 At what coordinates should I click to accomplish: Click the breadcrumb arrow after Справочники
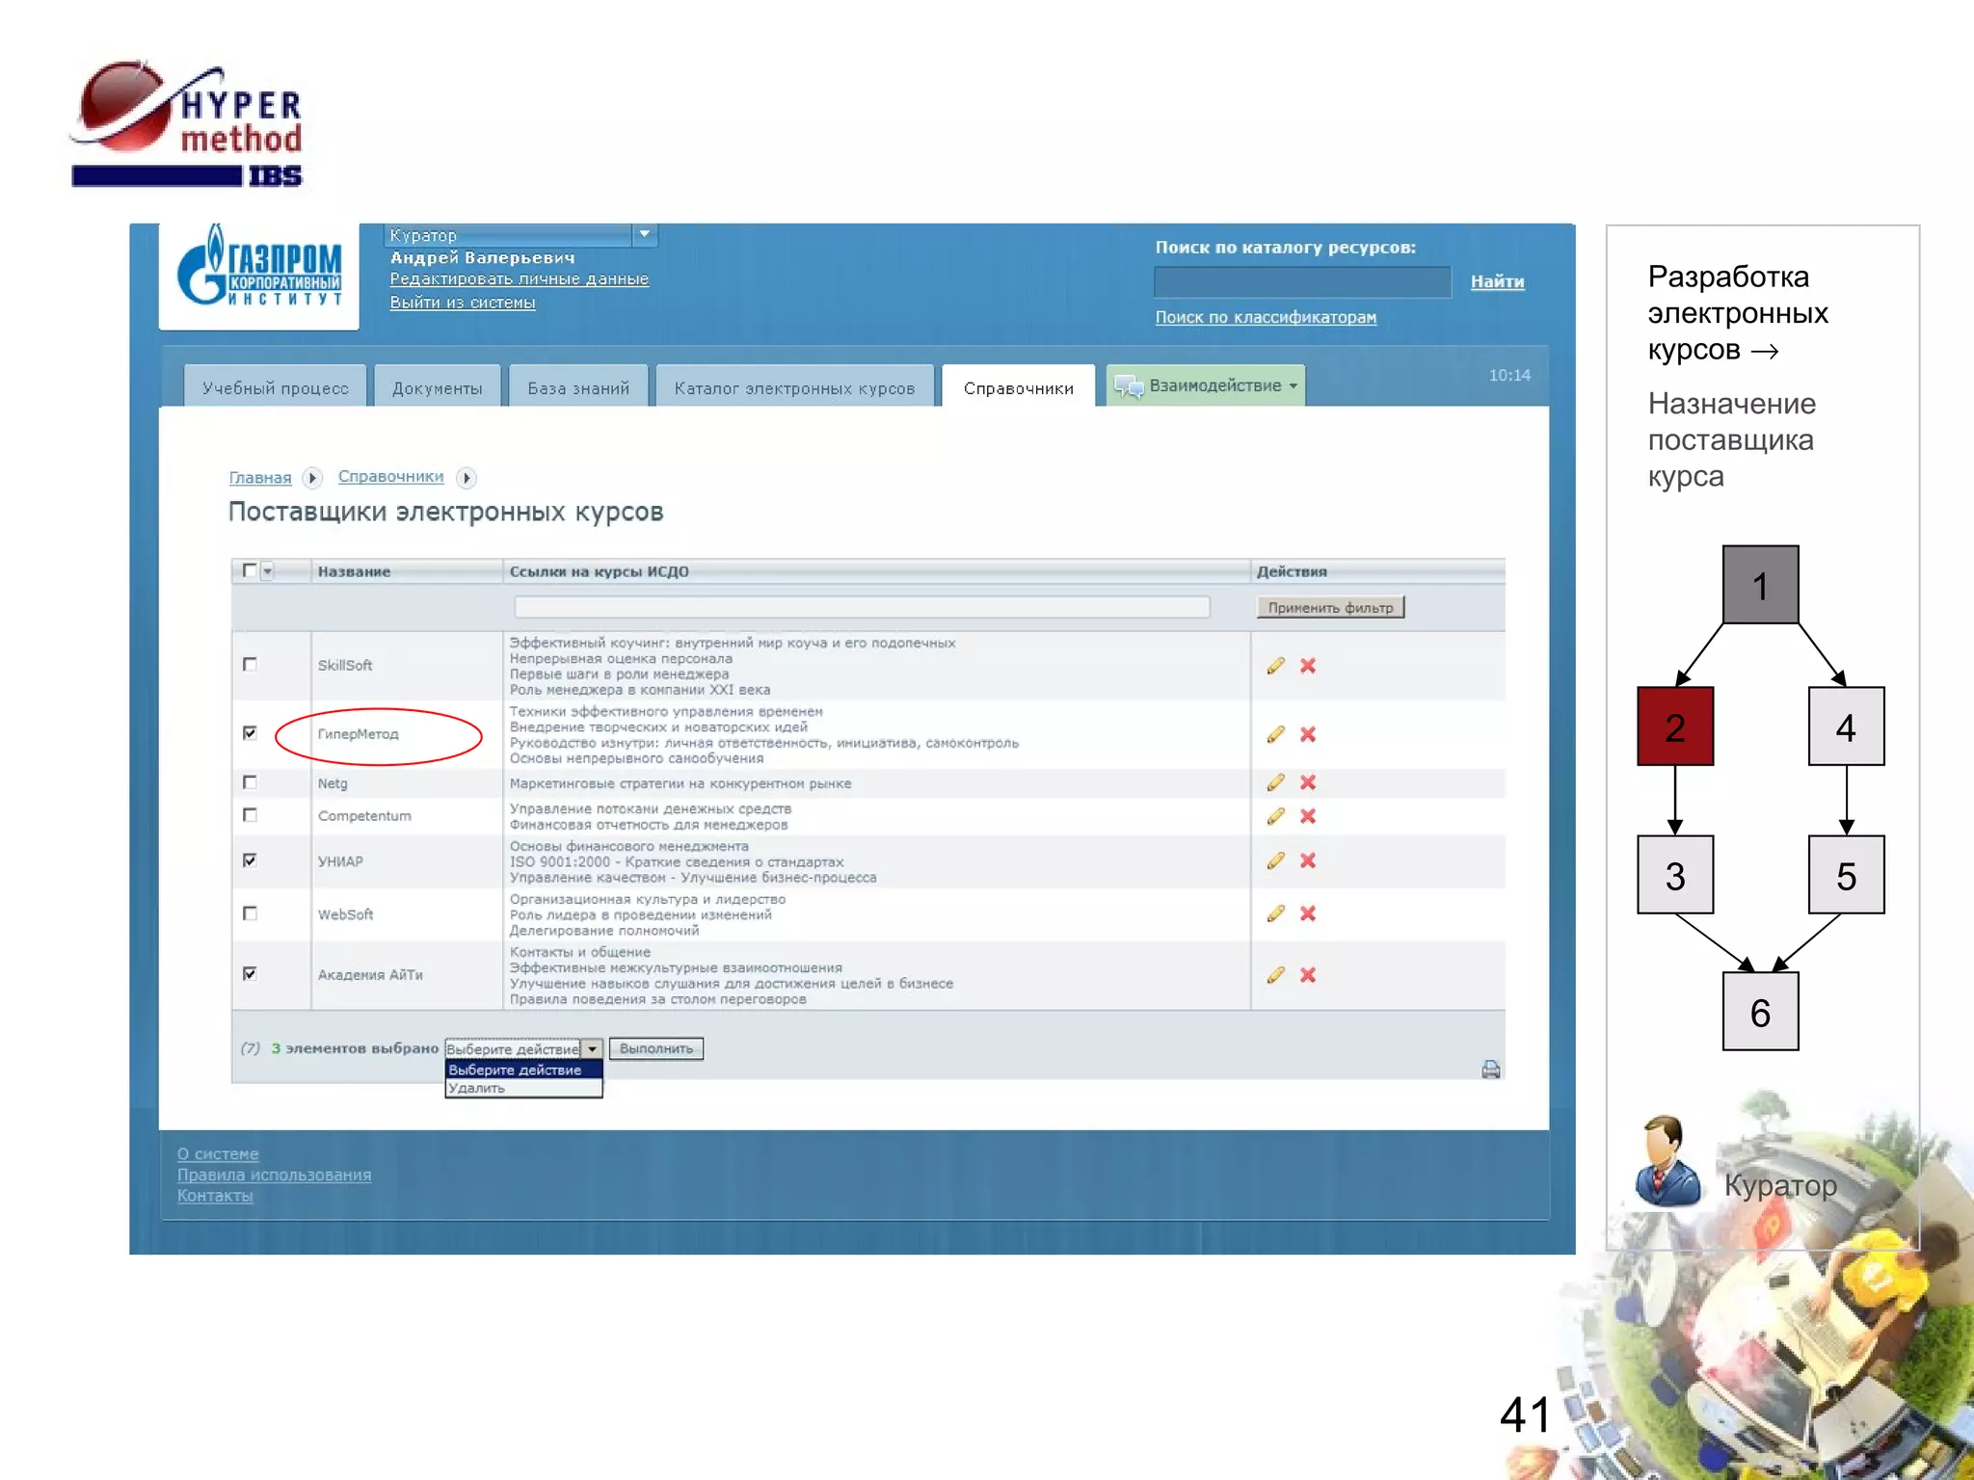467,478
